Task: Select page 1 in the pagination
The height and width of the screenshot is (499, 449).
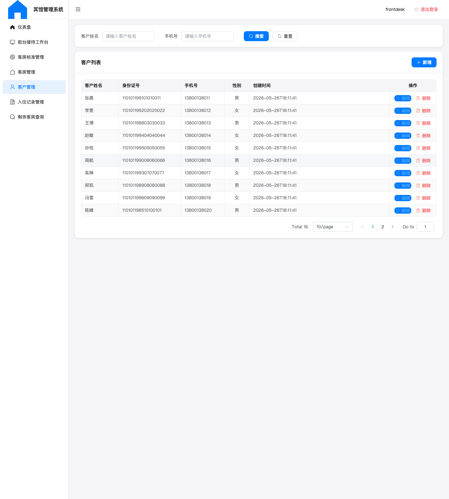Action: (x=373, y=227)
